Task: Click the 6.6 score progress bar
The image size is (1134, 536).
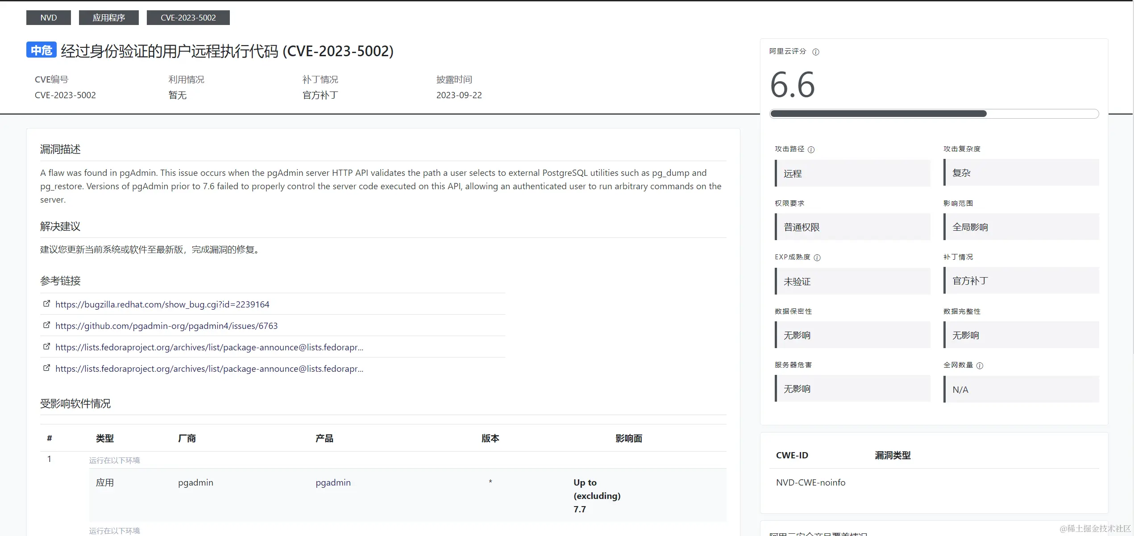Action: point(934,114)
